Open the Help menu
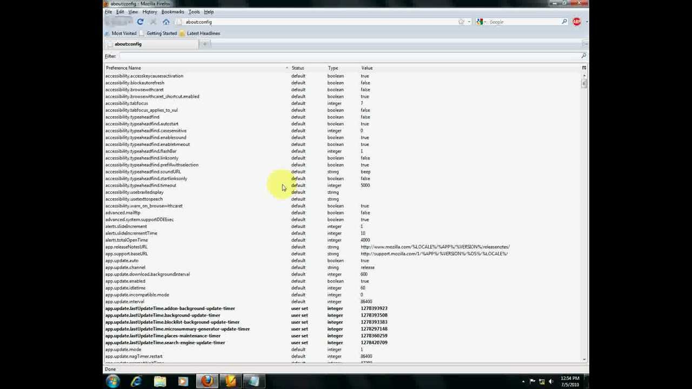This screenshot has height=389, width=692. (x=209, y=12)
